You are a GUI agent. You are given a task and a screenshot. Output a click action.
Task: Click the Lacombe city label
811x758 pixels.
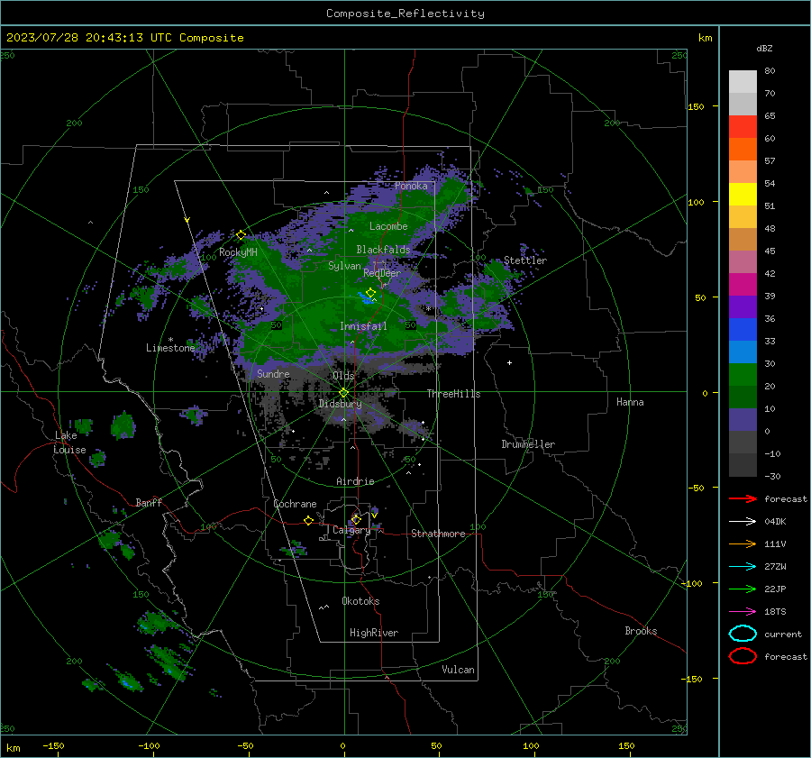[388, 226]
